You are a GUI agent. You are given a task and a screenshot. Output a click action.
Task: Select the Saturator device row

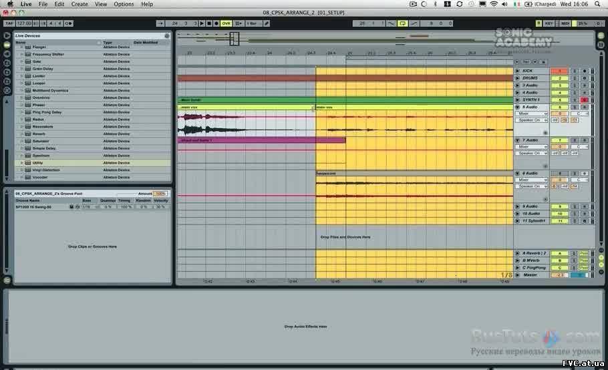[x=93, y=141]
